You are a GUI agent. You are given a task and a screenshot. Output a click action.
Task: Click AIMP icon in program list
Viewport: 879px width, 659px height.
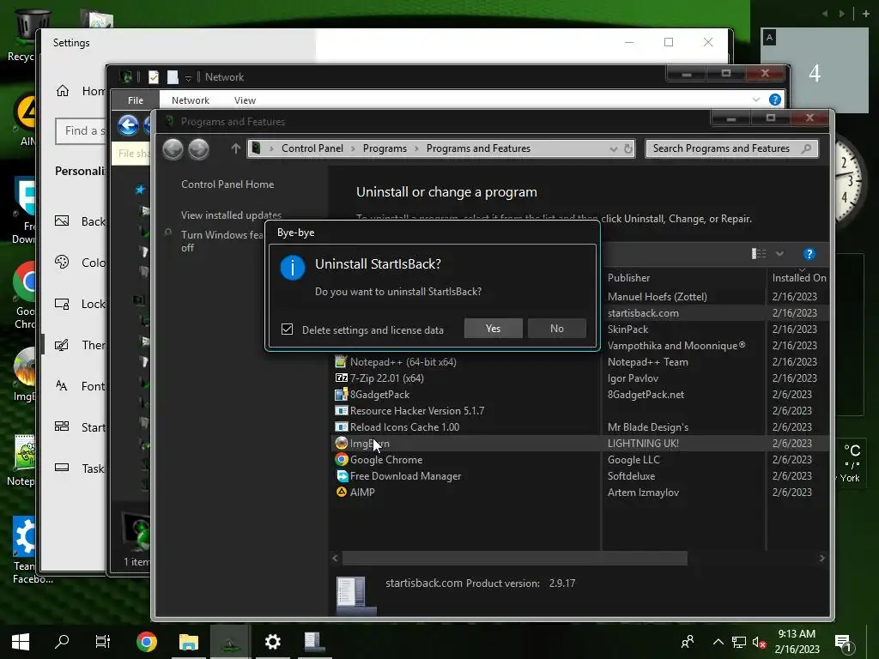pyautogui.click(x=341, y=492)
